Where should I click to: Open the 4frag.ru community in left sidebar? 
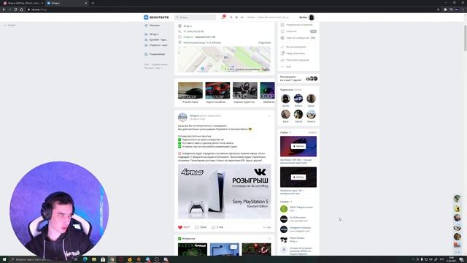click(152, 34)
